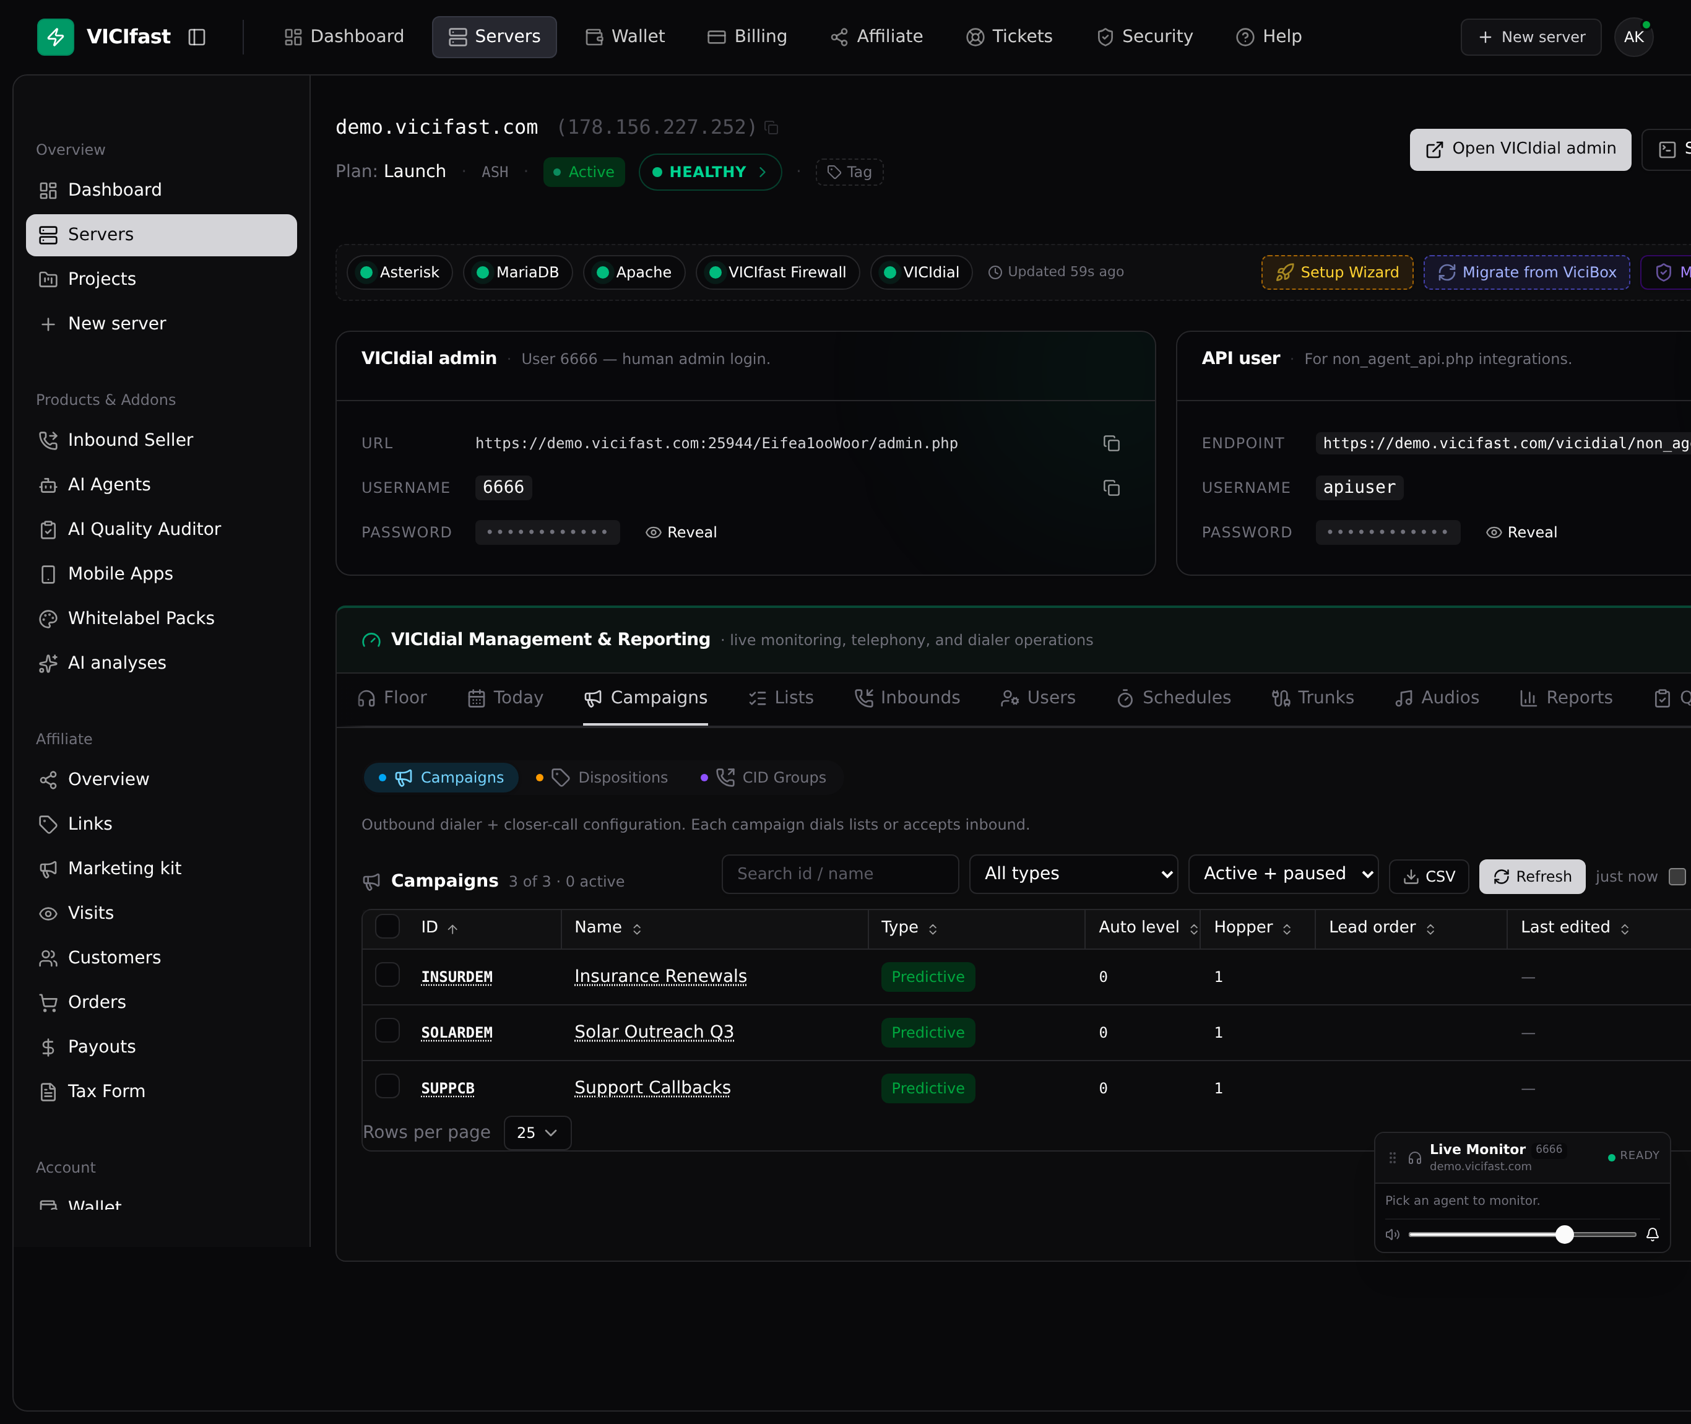This screenshot has width=1691, height=1424.
Task: Sort campaigns by Type column
Action: 909,927
